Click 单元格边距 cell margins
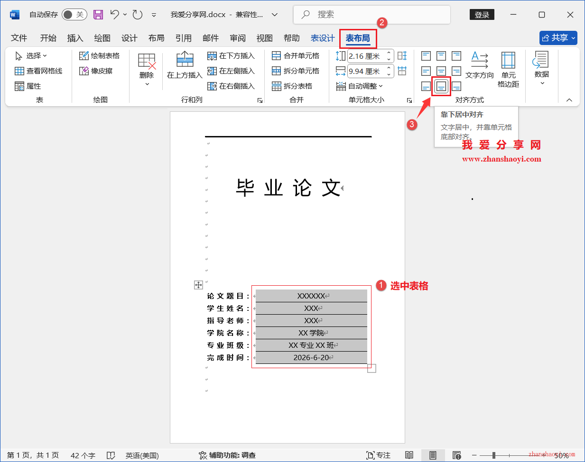The image size is (585, 462). click(508, 69)
